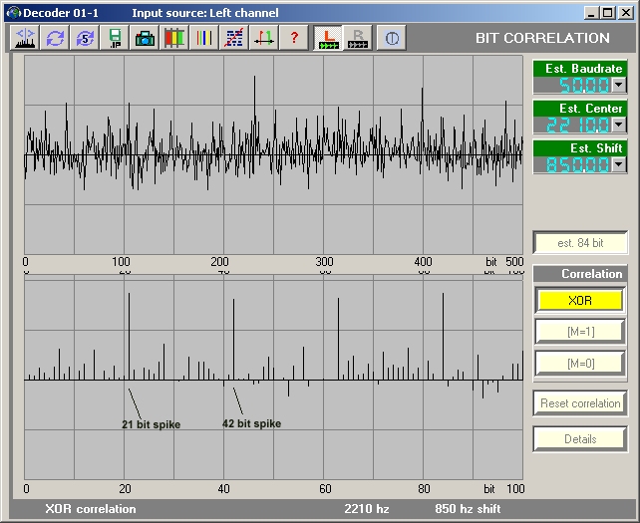640x523 pixels.
Task: Click the crossed-out graph icon
Action: [x=234, y=38]
